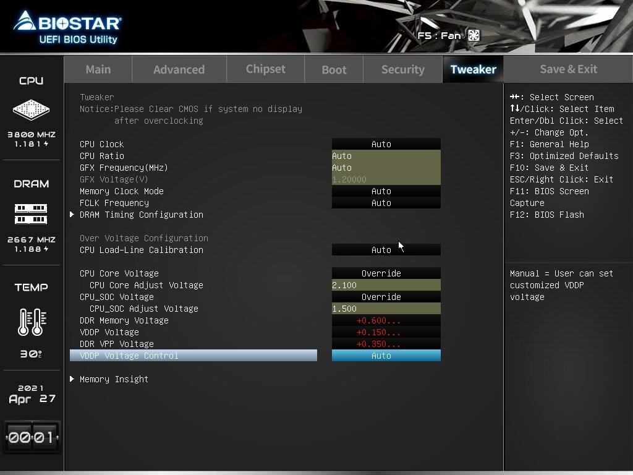The height and width of the screenshot is (475, 633).
Task: Click the CPU Core Adjust Voltage value field
Action: [386, 285]
